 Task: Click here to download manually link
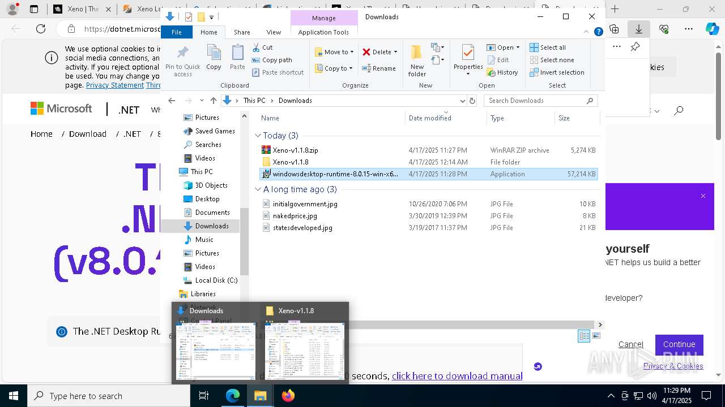[x=457, y=376]
